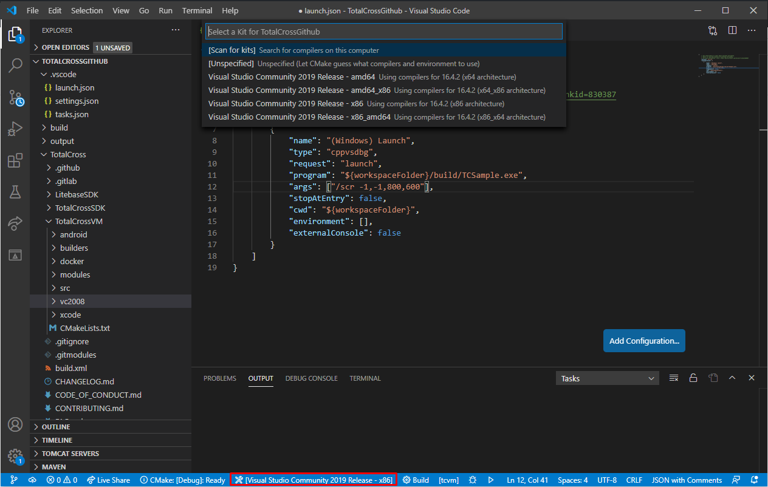Click the CMake launch play icon in status bar
Image resolution: width=768 pixels, height=487 pixels.
tap(491, 480)
